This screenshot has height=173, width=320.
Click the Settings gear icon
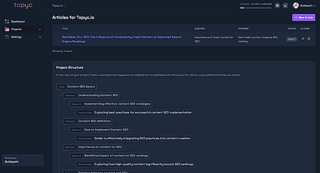7,37
